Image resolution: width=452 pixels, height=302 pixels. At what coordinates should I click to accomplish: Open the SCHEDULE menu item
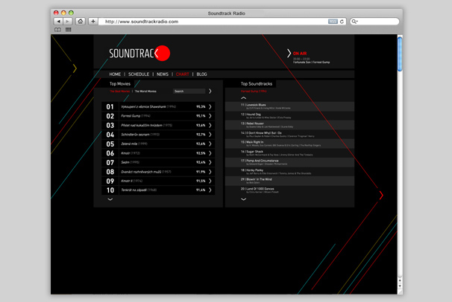pyautogui.click(x=139, y=74)
